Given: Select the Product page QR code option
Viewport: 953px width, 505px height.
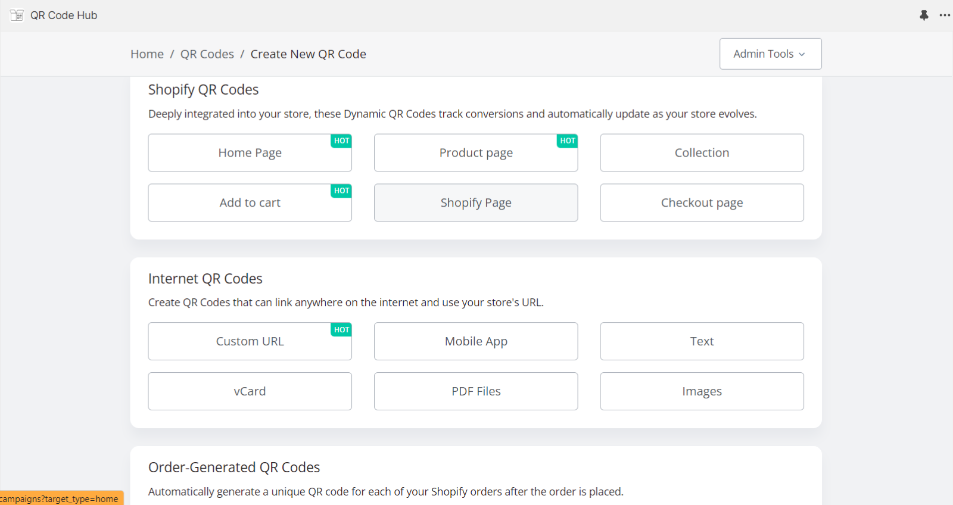Looking at the screenshot, I should click(x=476, y=153).
